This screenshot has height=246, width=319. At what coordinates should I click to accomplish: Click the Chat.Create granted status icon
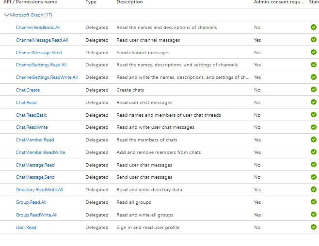tap(314, 90)
